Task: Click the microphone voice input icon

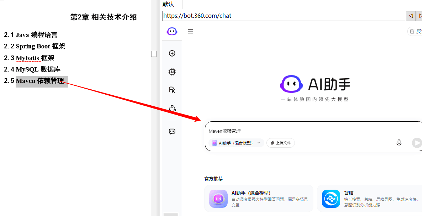Action: 399,143
